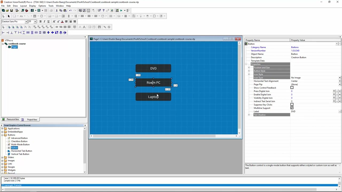Image resolution: width=342 pixels, height=192 pixels.
Task: Save the project with the floppy disk icon
Action: (x=11, y=10)
